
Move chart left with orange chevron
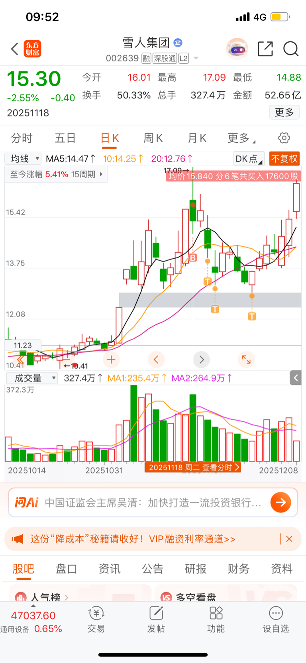[156, 360]
